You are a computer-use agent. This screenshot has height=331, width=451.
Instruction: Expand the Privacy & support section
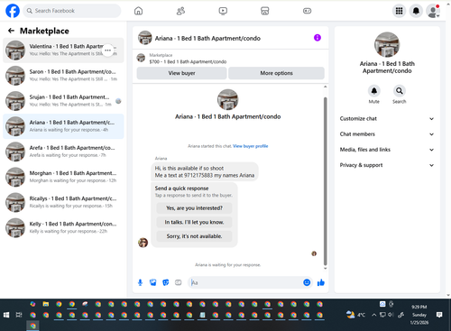click(387, 165)
